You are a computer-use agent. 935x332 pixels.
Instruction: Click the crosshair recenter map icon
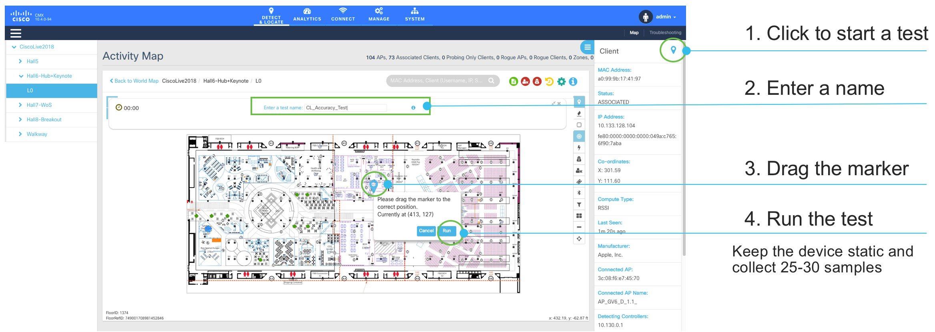(579, 239)
